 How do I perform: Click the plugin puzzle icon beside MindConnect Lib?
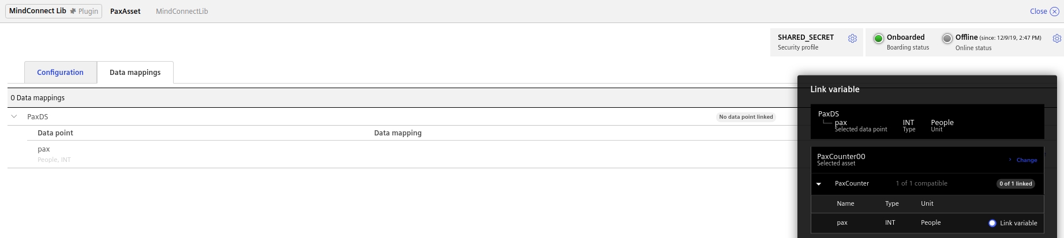[x=73, y=11]
